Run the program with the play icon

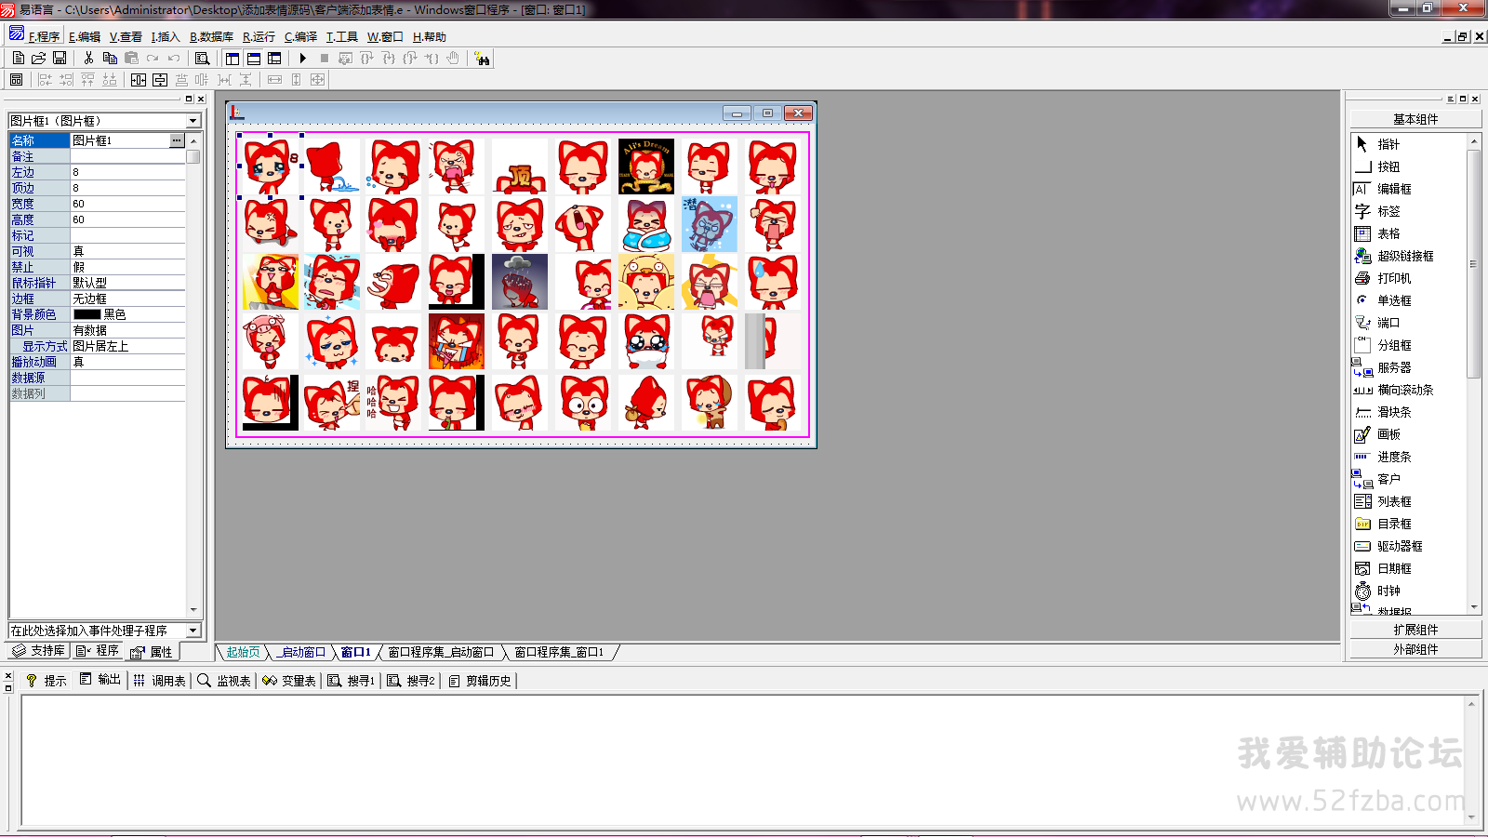tap(302, 58)
